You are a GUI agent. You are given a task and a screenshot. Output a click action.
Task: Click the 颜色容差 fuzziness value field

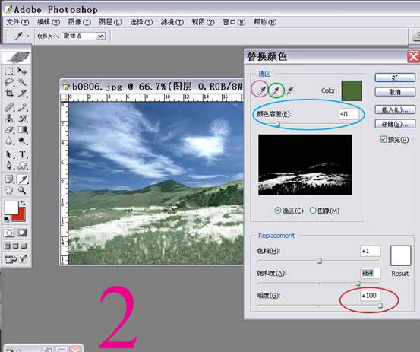click(x=349, y=114)
